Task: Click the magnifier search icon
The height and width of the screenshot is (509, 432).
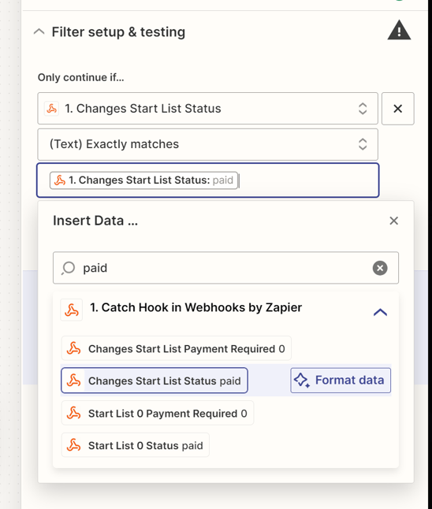Action: (69, 268)
